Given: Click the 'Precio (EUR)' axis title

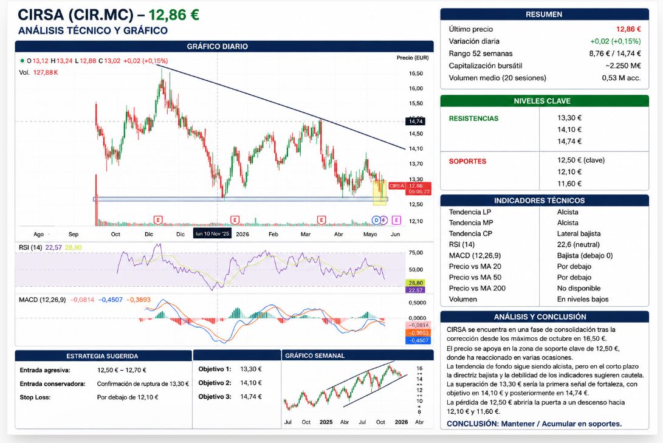Looking at the screenshot, I should tap(412, 58).
